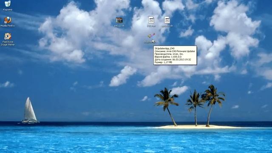Viewport: 272px width, 153px height.
Task: Select the FastStone Image Viewer shortcut
Action: click(x=8, y=37)
